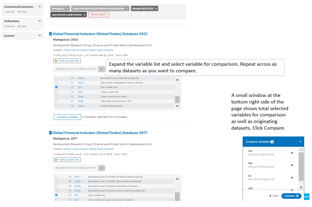
Task: Tick the fin22b family or friends checkbox
Action: tap(56, 186)
